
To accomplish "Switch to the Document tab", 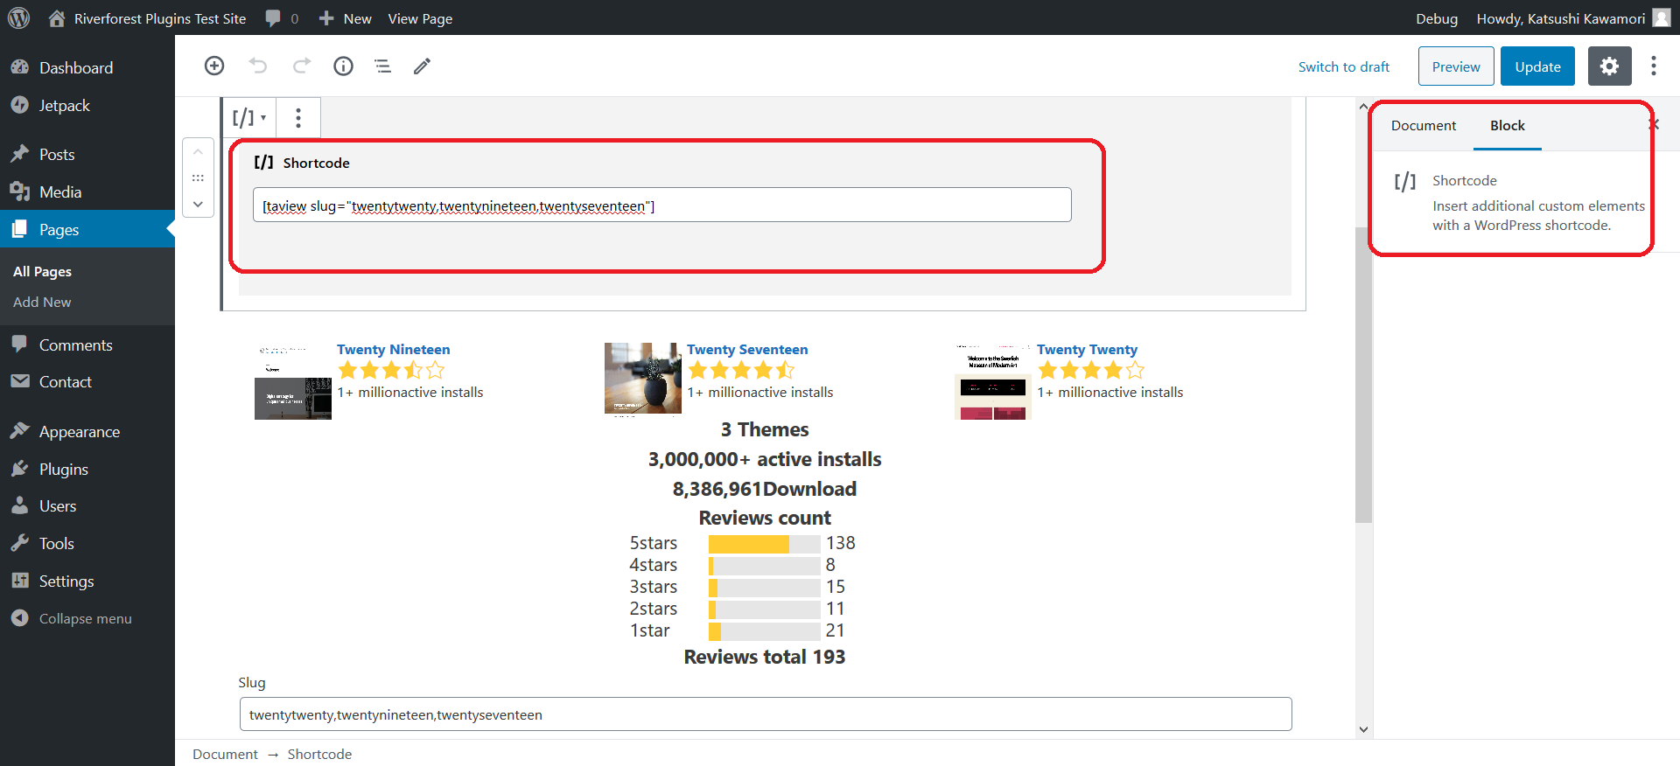I will [x=1424, y=125].
